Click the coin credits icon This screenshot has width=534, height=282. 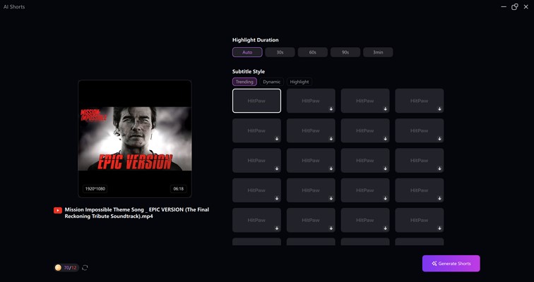[x=58, y=268]
